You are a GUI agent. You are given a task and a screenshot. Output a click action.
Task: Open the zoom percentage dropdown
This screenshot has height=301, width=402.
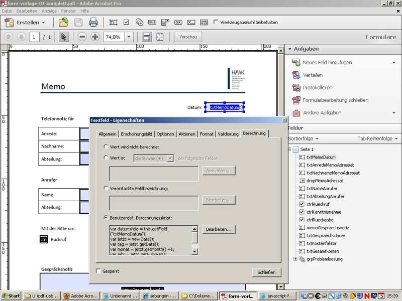129,37
